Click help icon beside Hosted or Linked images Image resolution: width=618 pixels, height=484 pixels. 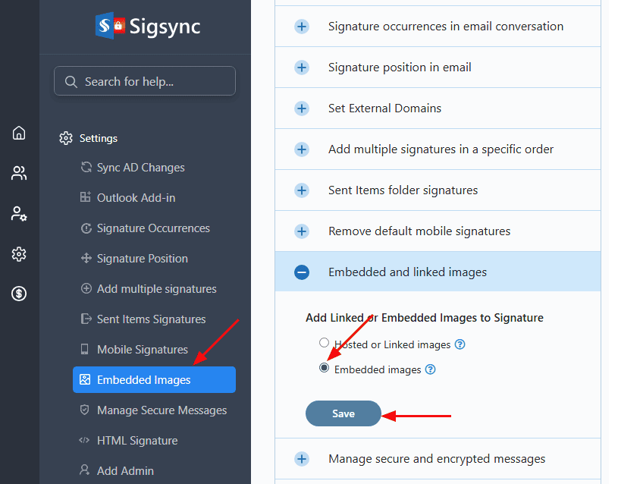coord(460,344)
